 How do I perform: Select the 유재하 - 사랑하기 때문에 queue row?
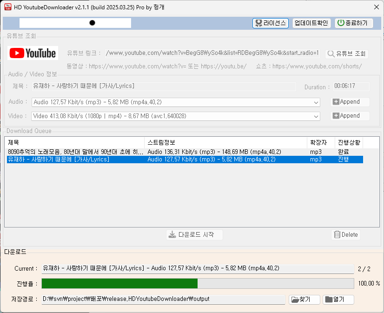pos(185,160)
